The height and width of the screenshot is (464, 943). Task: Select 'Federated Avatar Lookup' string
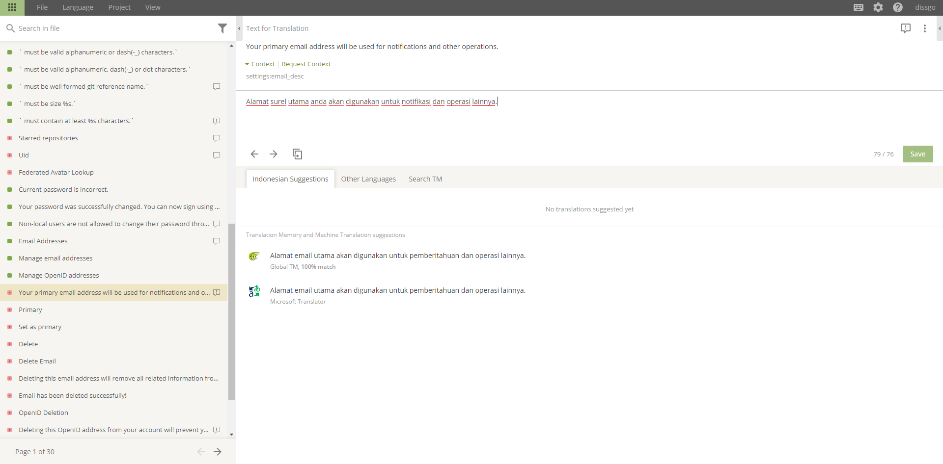[113, 173]
